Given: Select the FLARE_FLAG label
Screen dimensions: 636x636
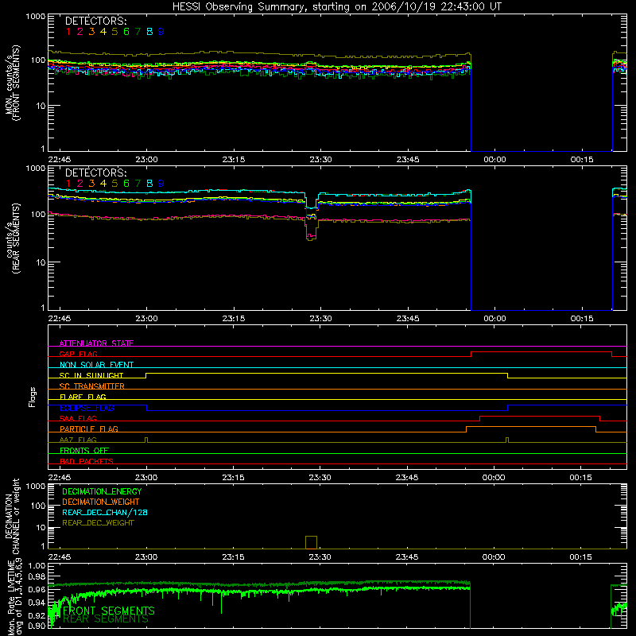Looking at the screenshot, I should click(83, 397).
